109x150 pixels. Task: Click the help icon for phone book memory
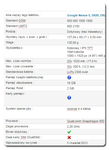point(69,77)
